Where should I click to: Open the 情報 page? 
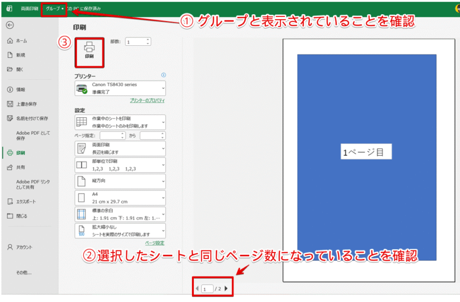(x=20, y=90)
